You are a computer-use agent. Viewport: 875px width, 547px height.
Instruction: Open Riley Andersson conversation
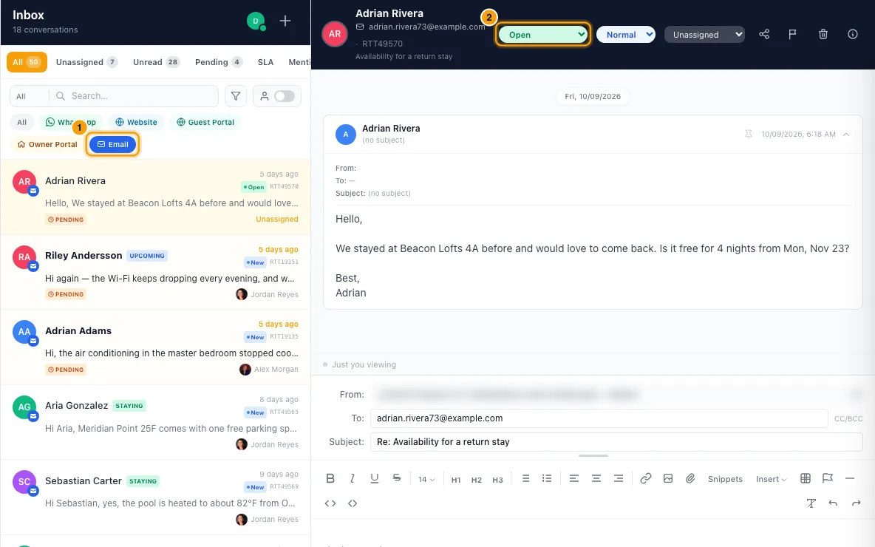point(155,272)
